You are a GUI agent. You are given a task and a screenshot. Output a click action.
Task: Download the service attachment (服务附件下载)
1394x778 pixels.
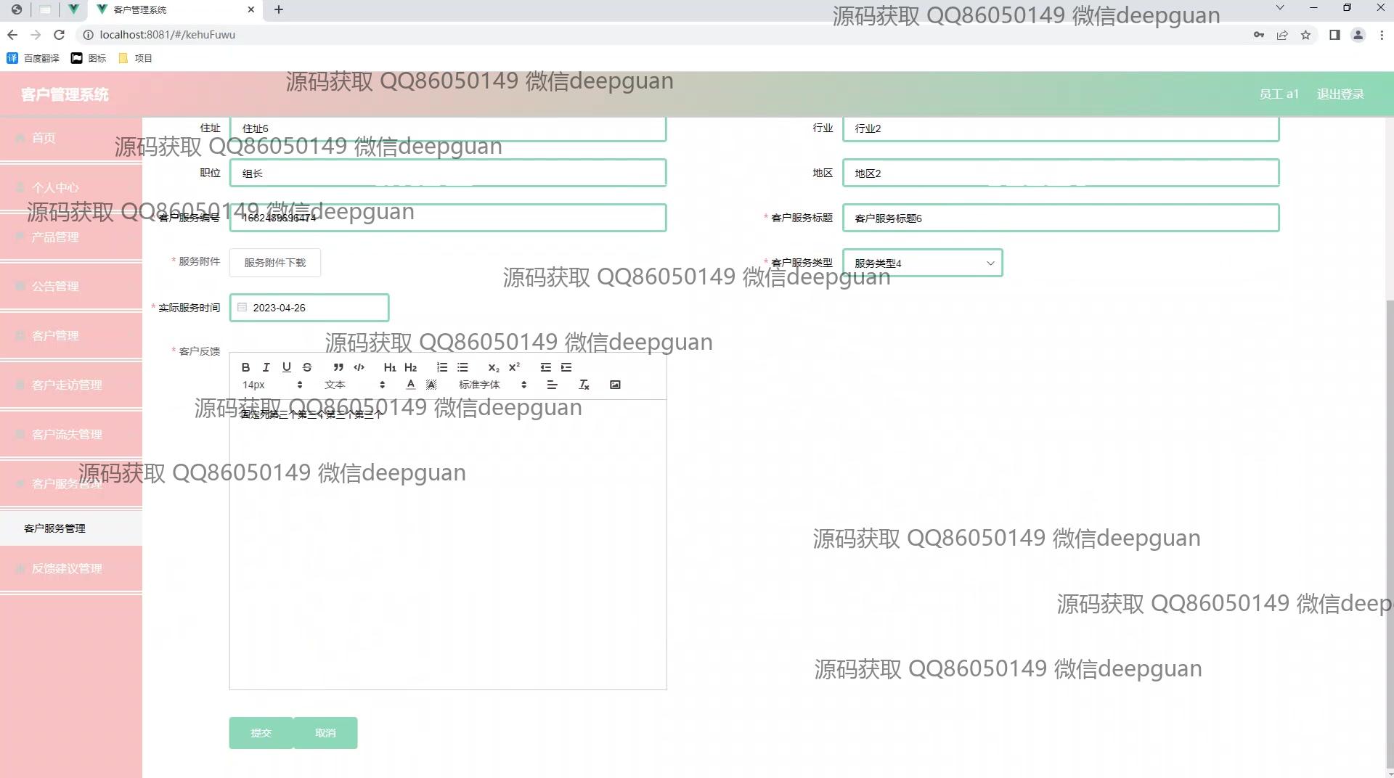coord(275,263)
